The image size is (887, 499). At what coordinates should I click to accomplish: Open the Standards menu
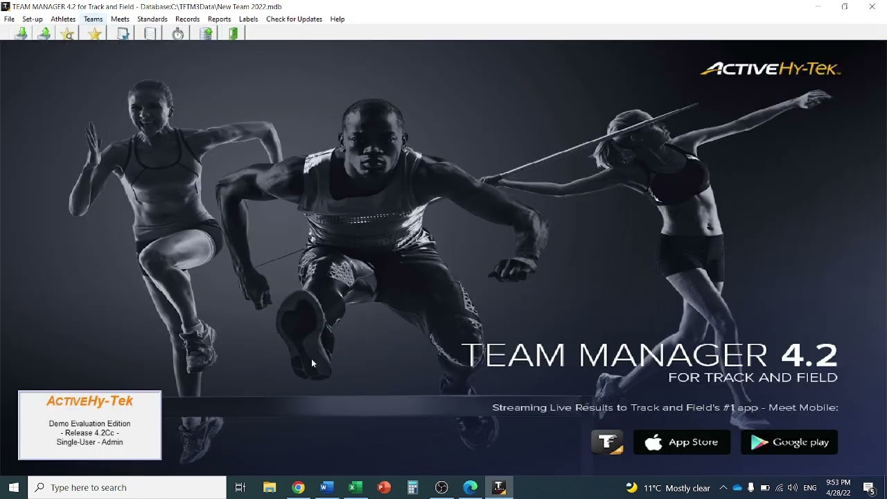click(152, 19)
